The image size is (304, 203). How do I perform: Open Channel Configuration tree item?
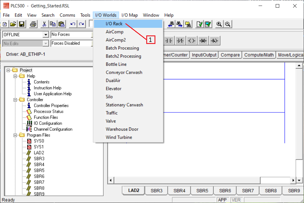53,129
